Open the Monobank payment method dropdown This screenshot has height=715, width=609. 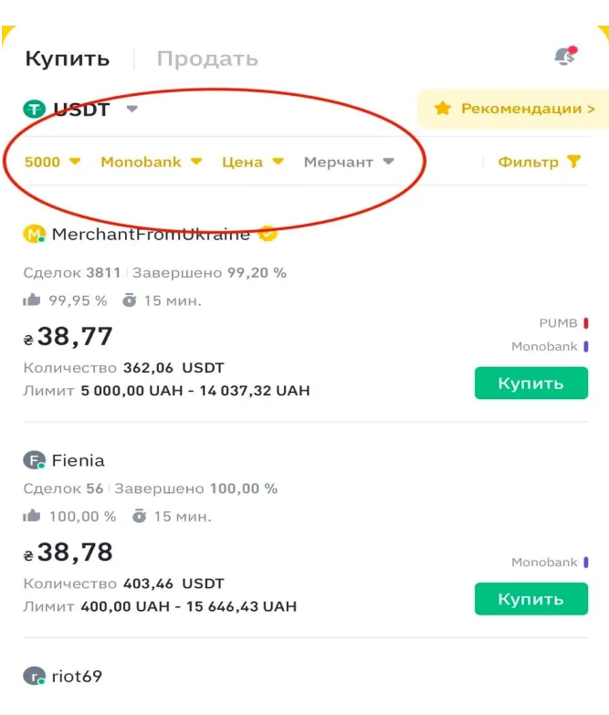point(151,162)
